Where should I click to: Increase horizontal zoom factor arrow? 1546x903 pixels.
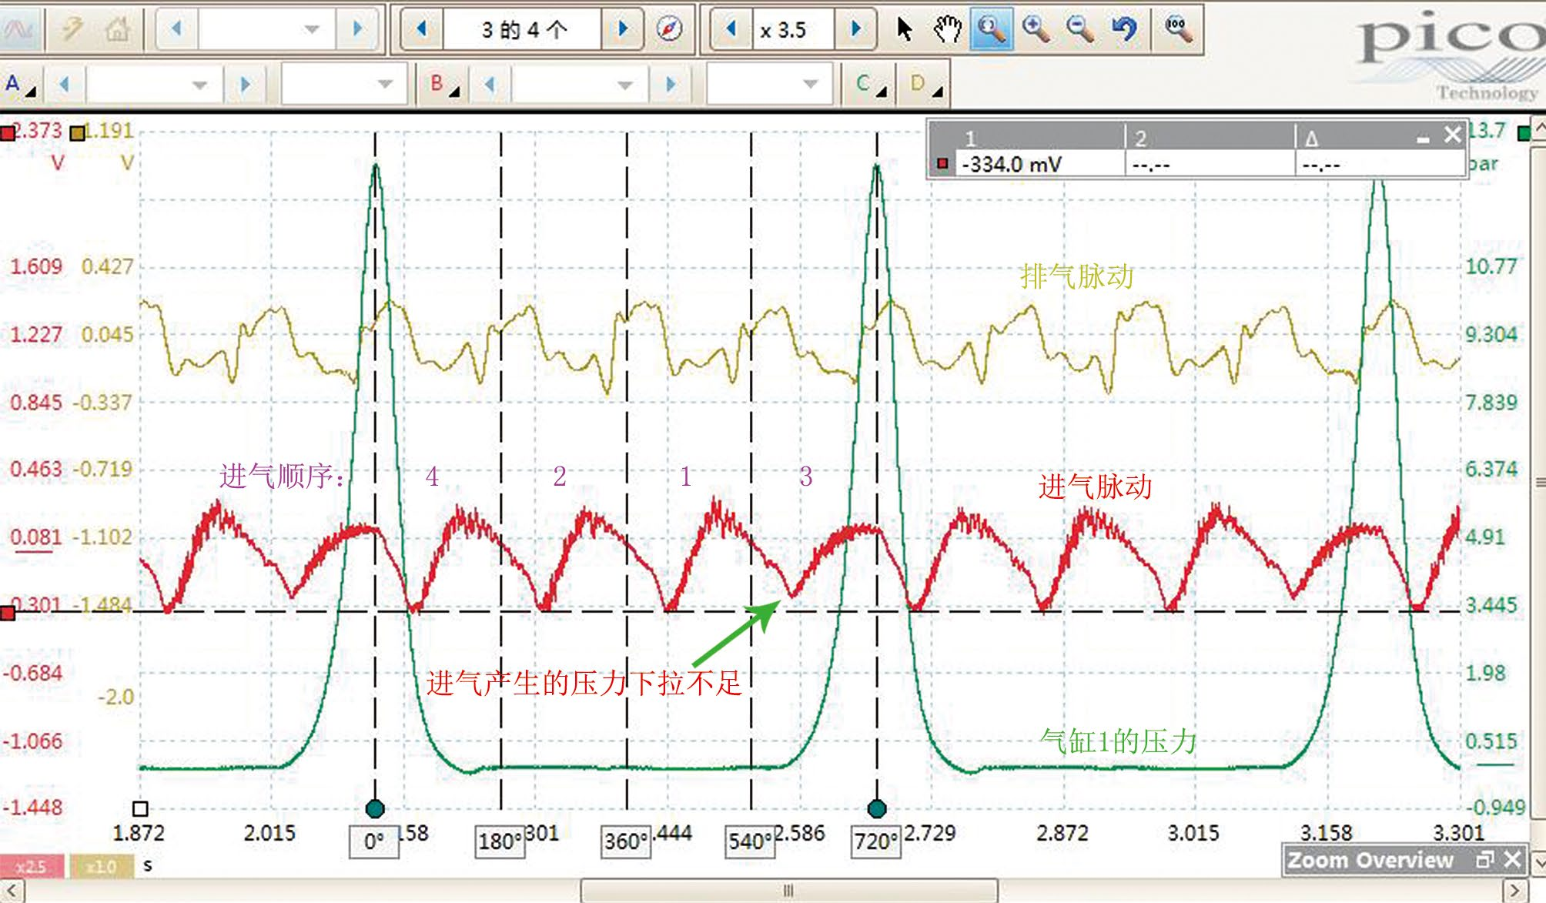pyautogui.click(x=855, y=29)
